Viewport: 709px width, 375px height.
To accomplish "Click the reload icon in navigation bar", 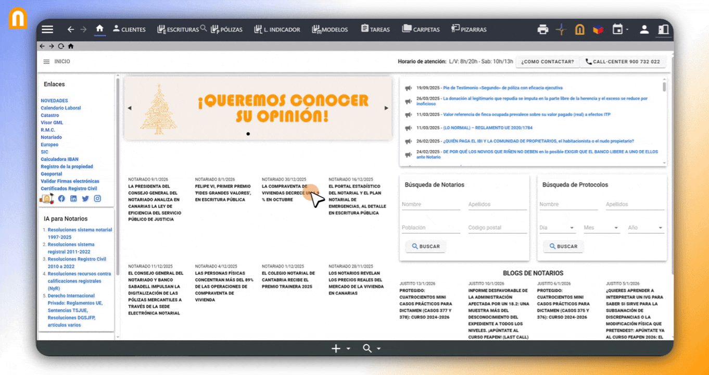I will coord(61,46).
